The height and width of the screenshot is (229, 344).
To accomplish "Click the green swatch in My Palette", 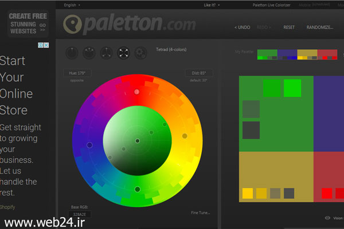I will point(267,54).
